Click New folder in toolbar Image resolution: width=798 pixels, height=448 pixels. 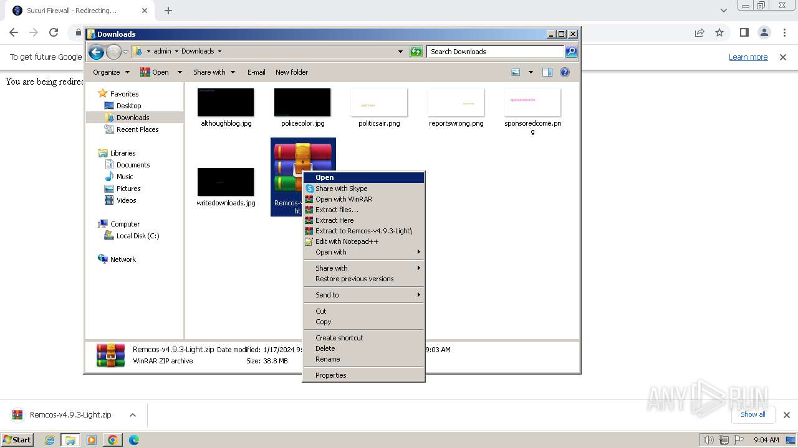(x=292, y=72)
